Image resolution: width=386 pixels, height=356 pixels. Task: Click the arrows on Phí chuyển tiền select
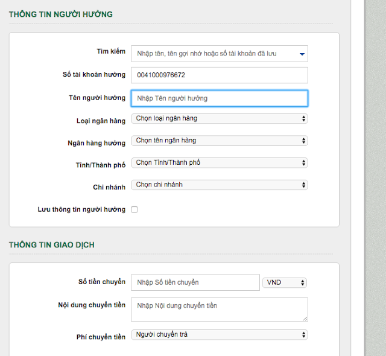(x=303, y=334)
